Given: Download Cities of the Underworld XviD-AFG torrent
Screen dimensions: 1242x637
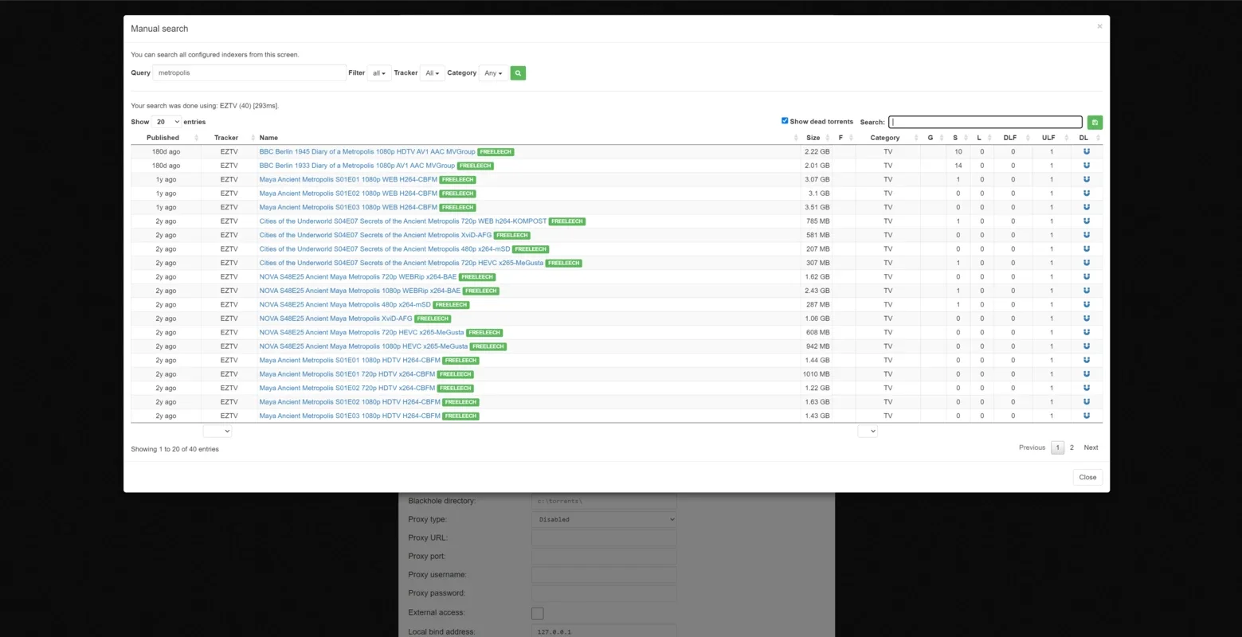Looking at the screenshot, I should (x=1087, y=235).
